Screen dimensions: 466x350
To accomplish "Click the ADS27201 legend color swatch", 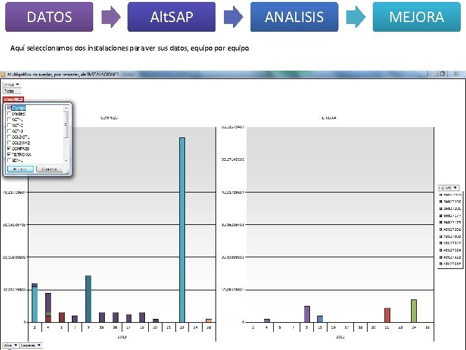I will tap(441, 229).
